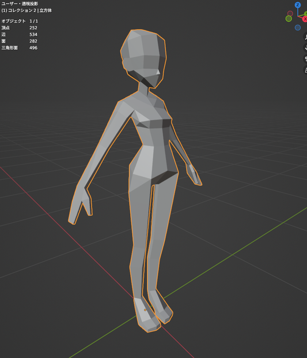This screenshot has height=358, width=307.
Task: Click the pan view hand icon
Action: pyautogui.click(x=306, y=47)
